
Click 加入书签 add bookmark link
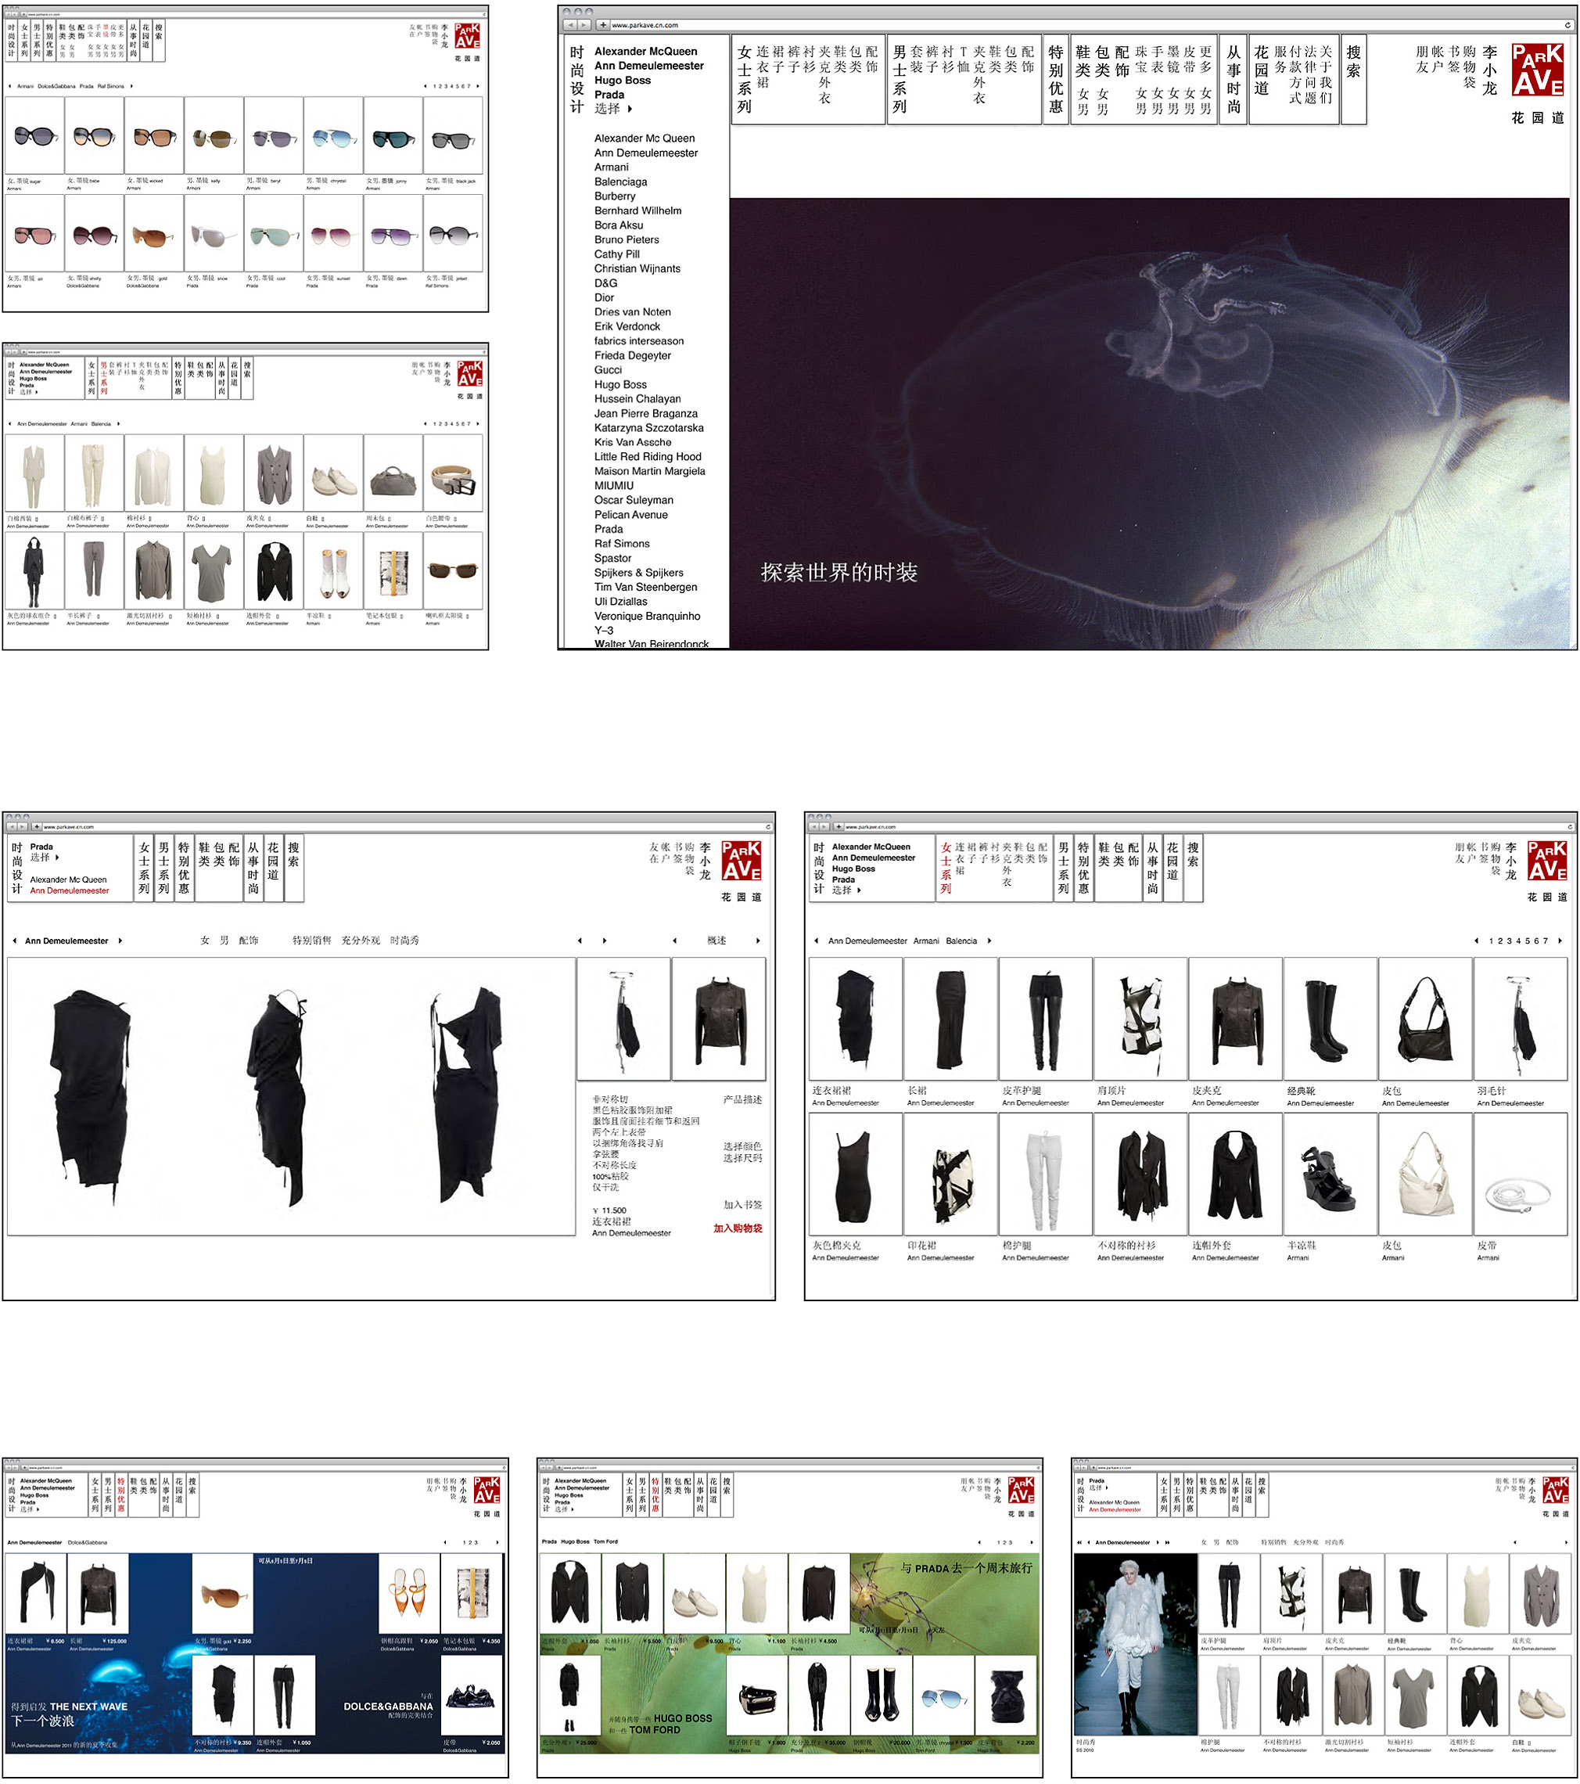click(x=742, y=1204)
